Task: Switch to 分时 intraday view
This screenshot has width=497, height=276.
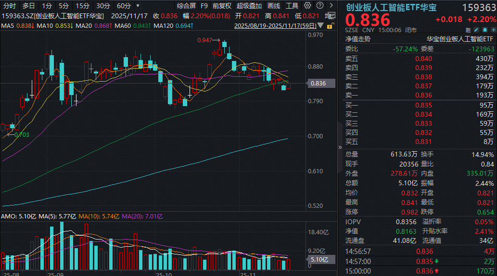Action: click(x=10, y=6)
